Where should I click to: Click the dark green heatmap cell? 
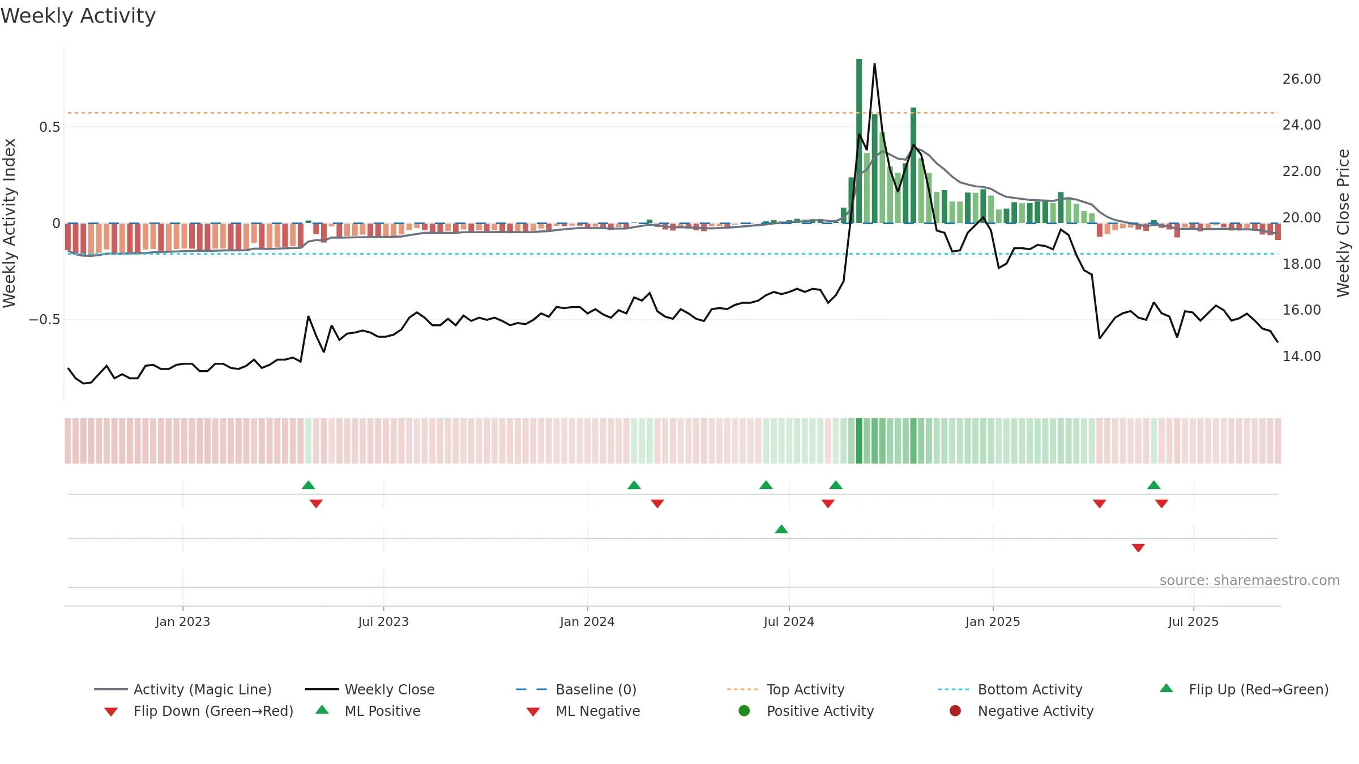[859, 441]
